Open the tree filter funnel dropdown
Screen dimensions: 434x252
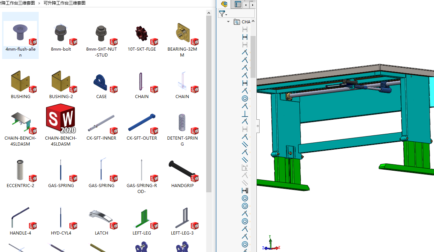click(223, 14)
